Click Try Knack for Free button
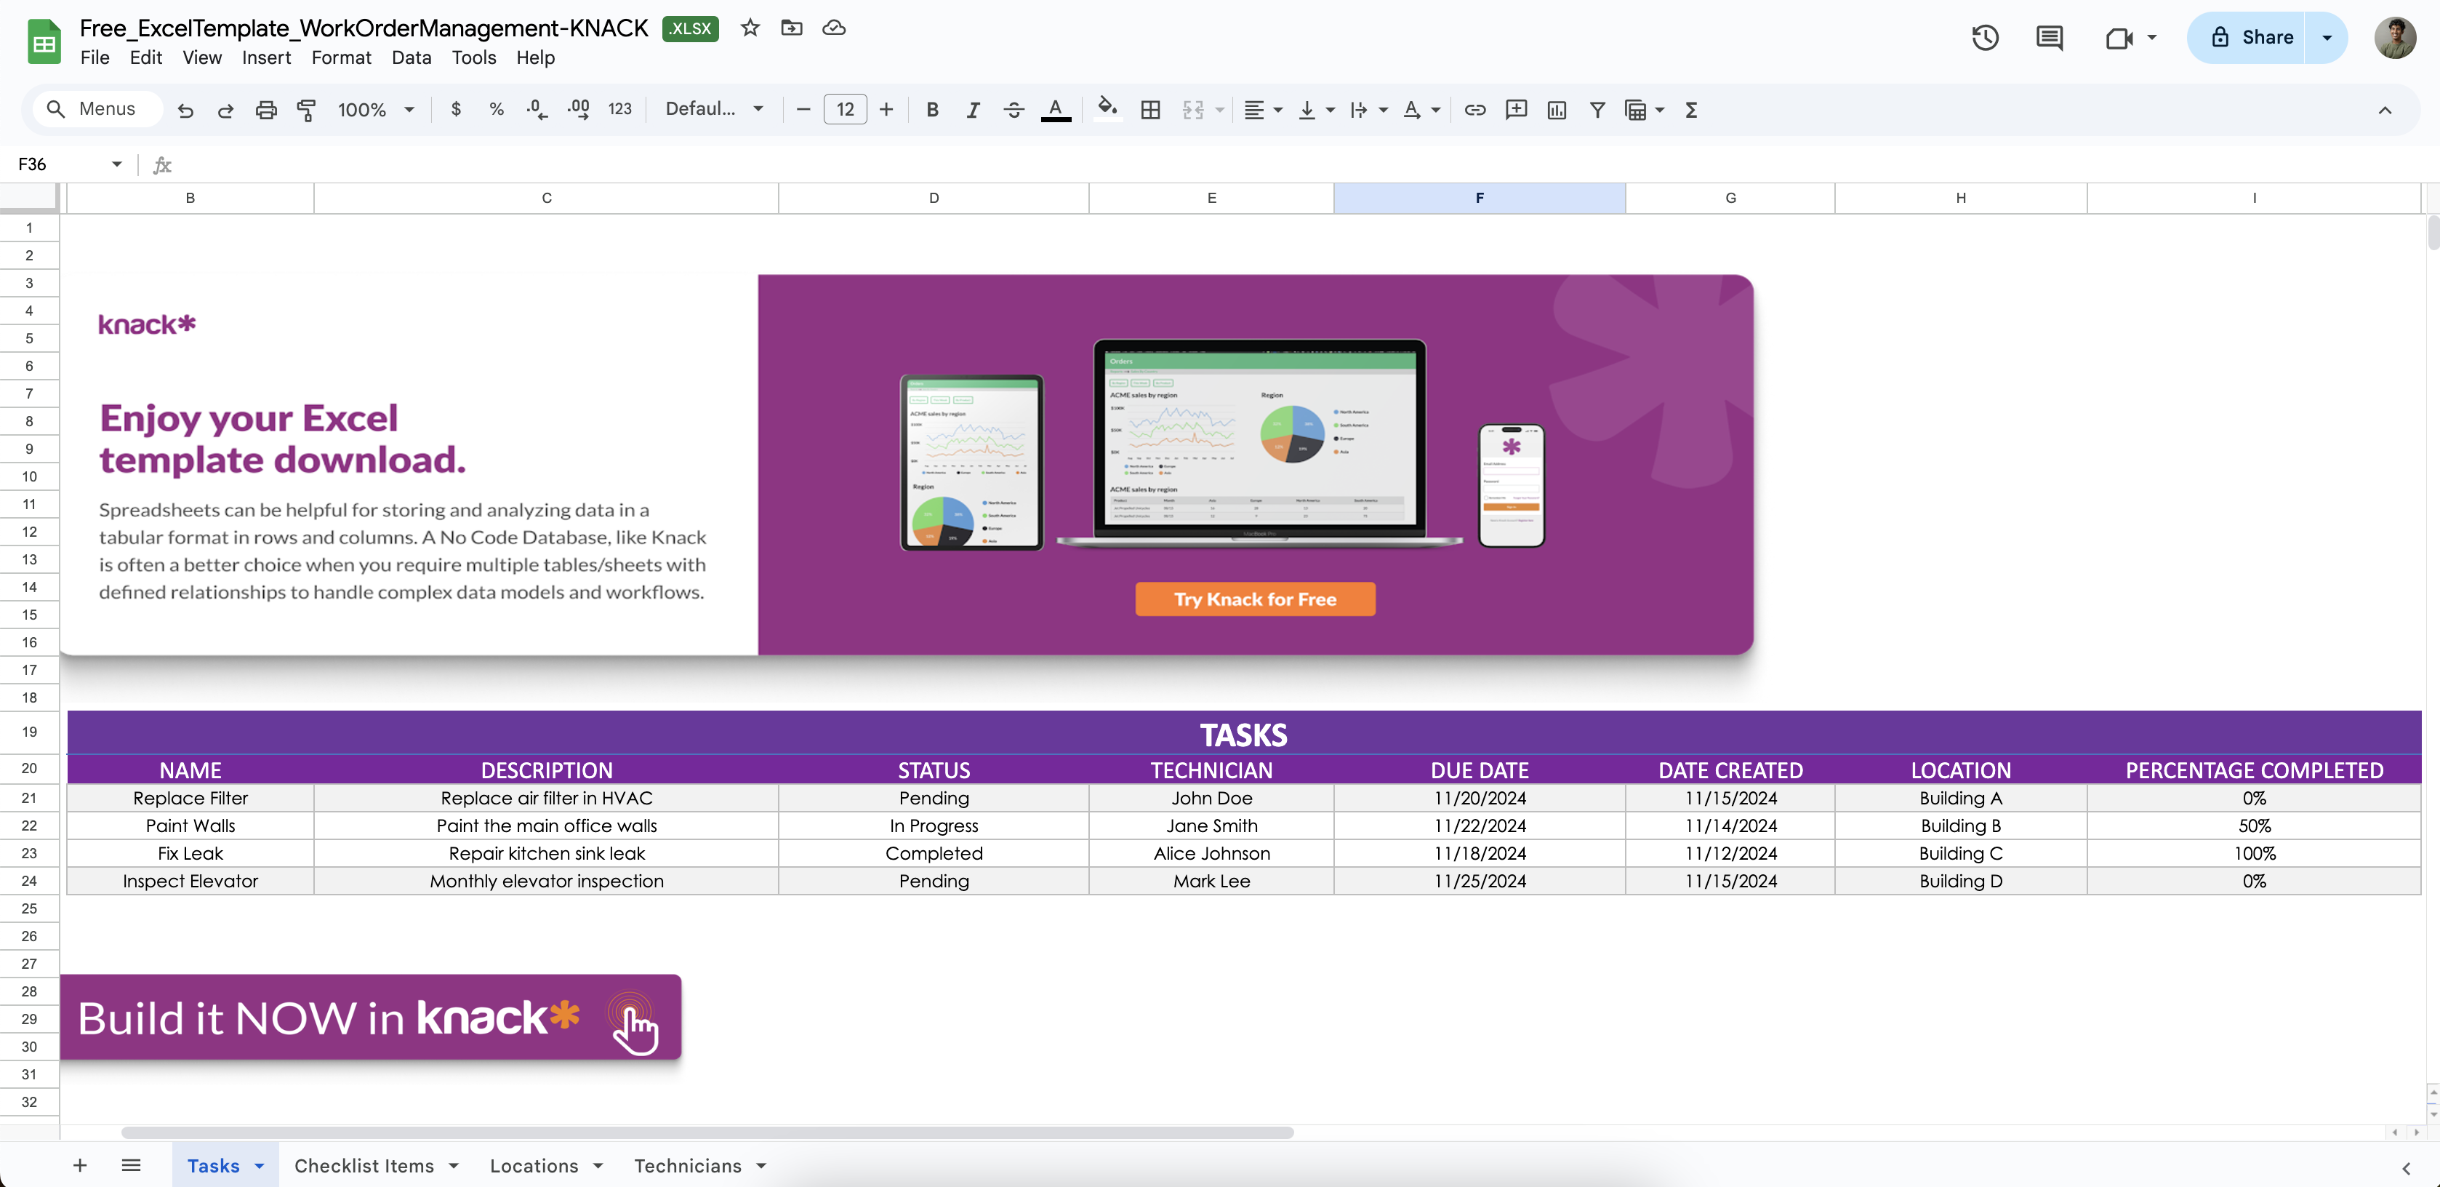This screenshot has height=1187, width=2440. 1254,599
